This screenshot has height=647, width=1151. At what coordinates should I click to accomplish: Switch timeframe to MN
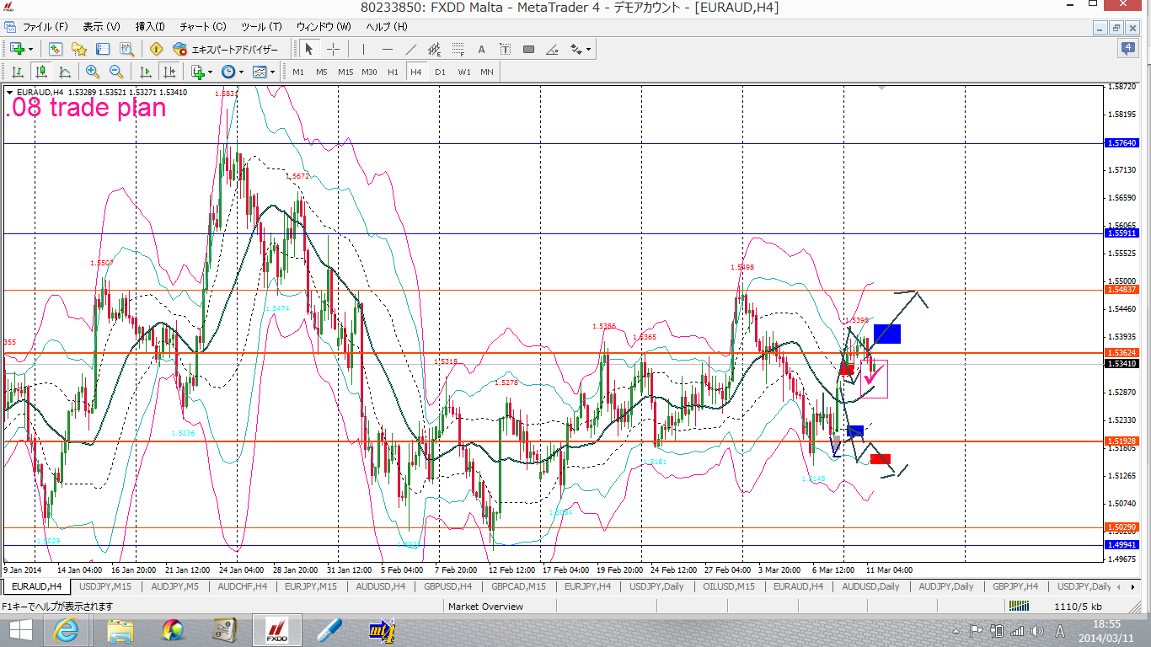coord(487,72)
